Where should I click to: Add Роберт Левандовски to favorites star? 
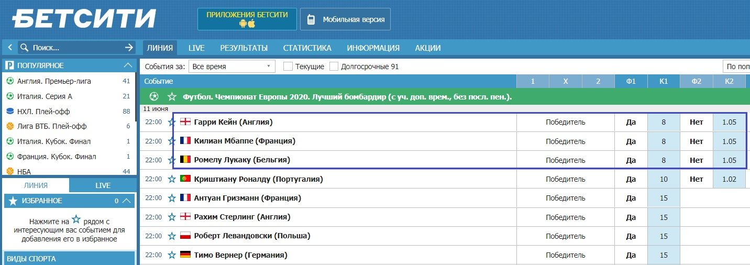[171, 236]
